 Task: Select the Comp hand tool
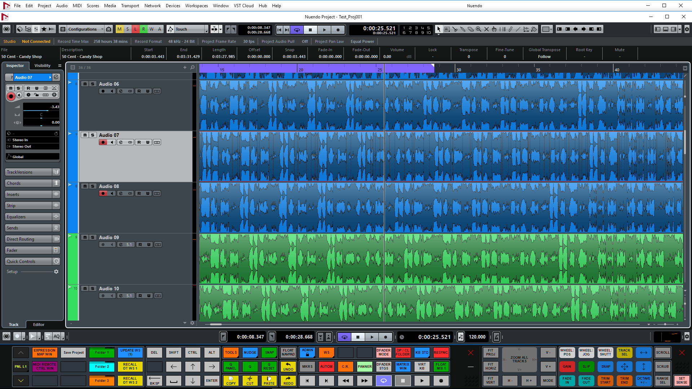click(x=494, y=29)
